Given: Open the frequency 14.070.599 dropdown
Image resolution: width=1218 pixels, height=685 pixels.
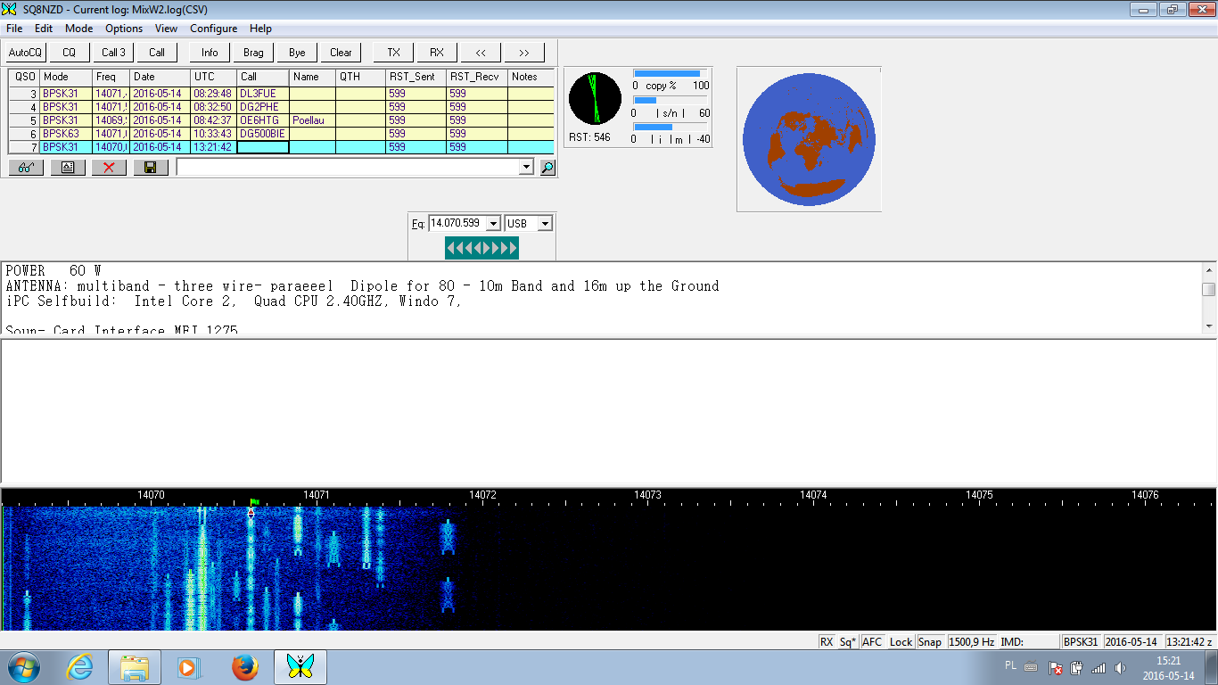Looking at the screenshot, I should coord(493,224).
